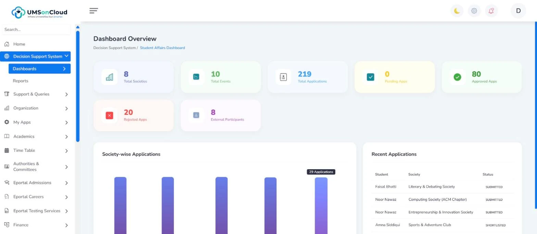Screen dimensions: 537x234
Task: Click the Eportal Testing Services icon
Action: (x=7, y=211)
